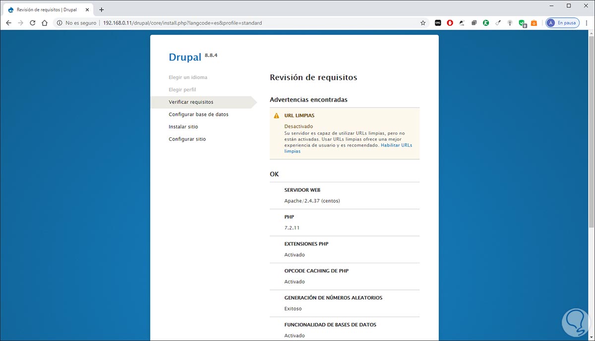The width and height of the screenshot is (595, 341).
Task: Click the Drupal logo title
Action: pos(185,57)
